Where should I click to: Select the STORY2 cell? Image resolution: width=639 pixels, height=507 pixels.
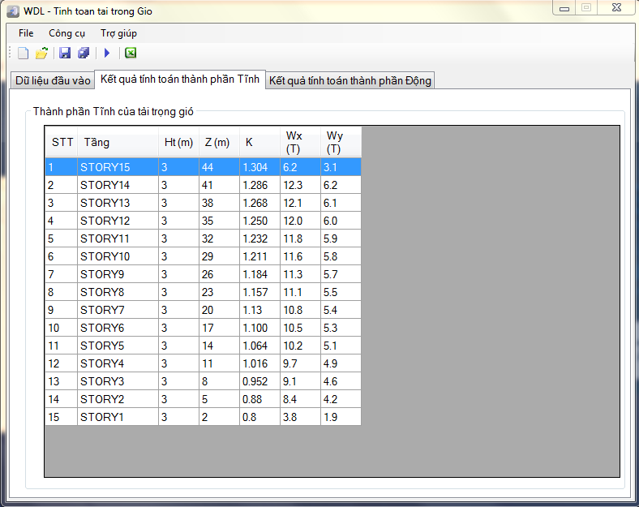click(118, 399)
